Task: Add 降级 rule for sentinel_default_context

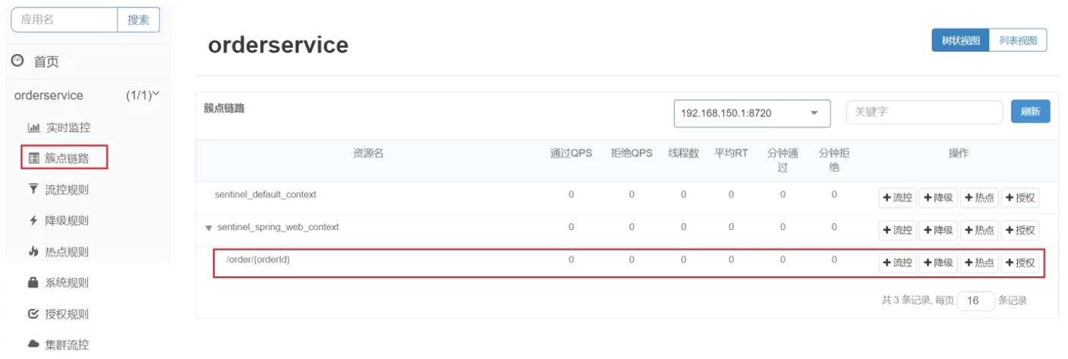Action: click(938, 198)
